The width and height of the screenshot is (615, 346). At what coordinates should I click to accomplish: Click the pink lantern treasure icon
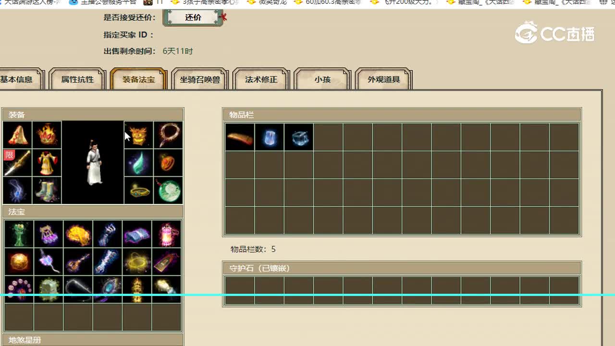(167, 234)
